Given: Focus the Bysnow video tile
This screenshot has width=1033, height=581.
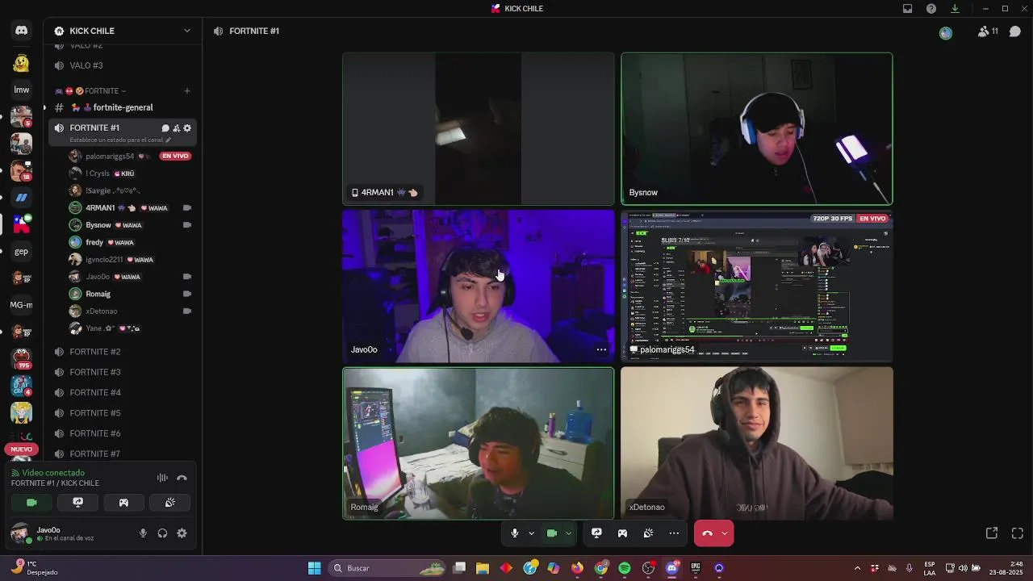Looking at the screenshot, I should (x=757, y=128).
